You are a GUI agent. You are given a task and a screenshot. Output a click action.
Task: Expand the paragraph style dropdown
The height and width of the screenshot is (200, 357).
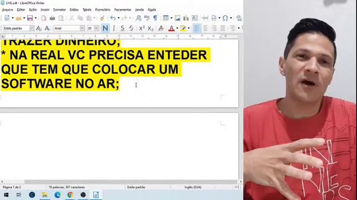[32, 28]
